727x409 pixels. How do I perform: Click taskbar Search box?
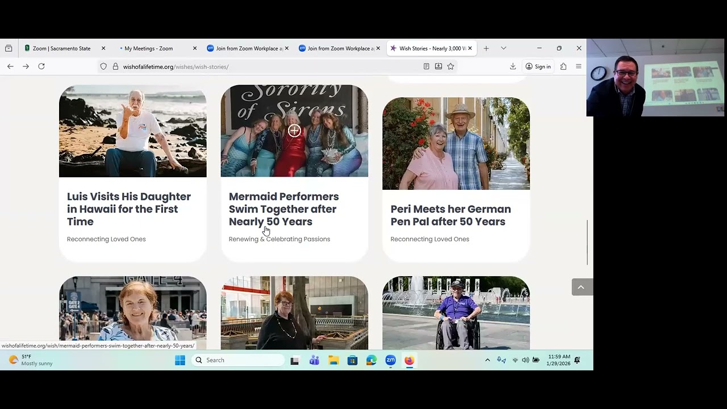tap(238, 360)
